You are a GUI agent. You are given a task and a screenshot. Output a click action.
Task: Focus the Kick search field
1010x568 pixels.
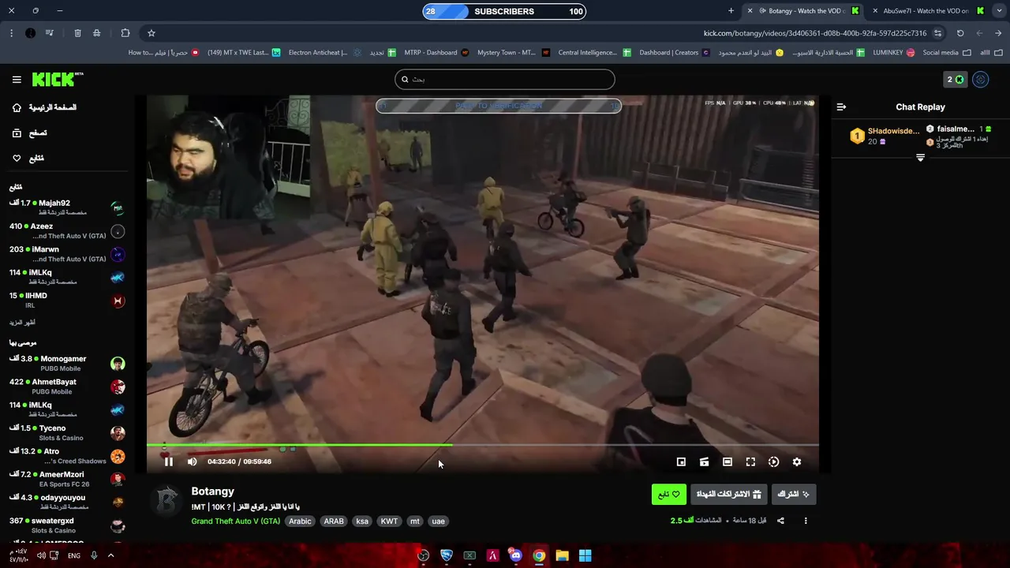(x=505, y=79)
